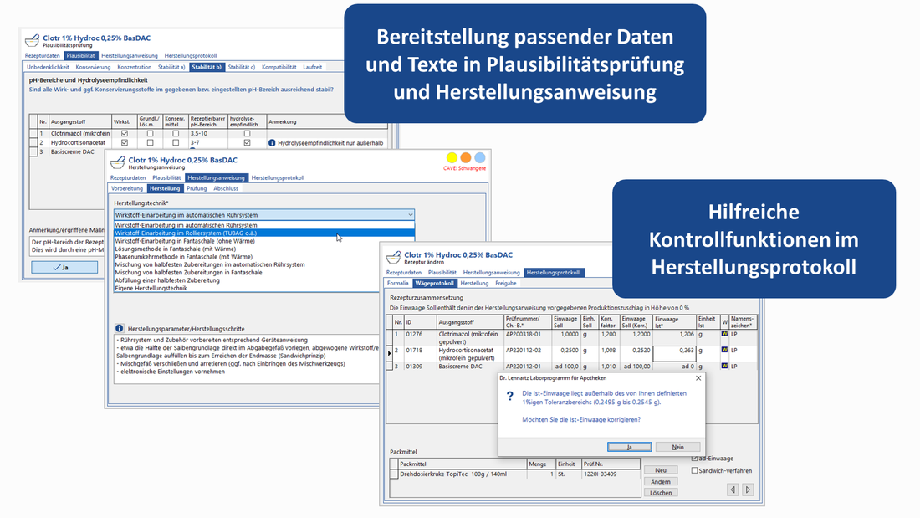Choose Phasenumkehrmethode in Fantaschale (mit Wärme)
The image size is (920, 518).
pyautogui.click(x=264, y=257)
